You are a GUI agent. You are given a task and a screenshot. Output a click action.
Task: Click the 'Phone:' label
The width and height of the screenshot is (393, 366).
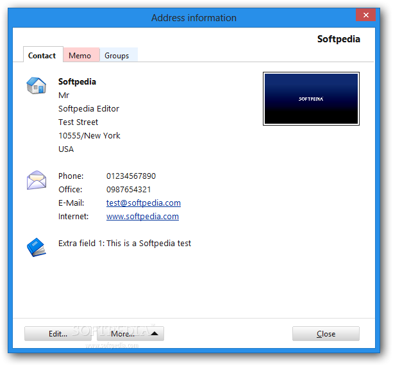click(71, 176)
